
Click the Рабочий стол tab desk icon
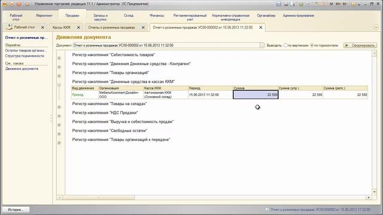[x=9, y=27]
